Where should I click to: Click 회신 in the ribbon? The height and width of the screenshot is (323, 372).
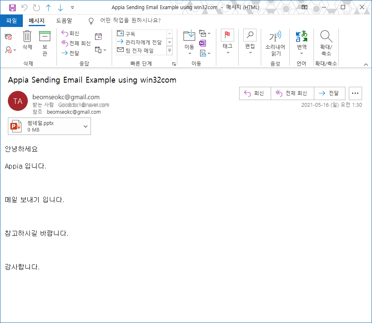click(70, 33)
